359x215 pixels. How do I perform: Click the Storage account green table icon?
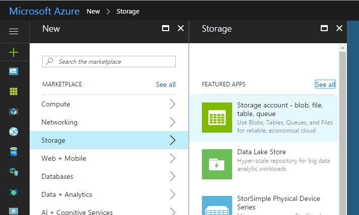[x=217, y=118]
